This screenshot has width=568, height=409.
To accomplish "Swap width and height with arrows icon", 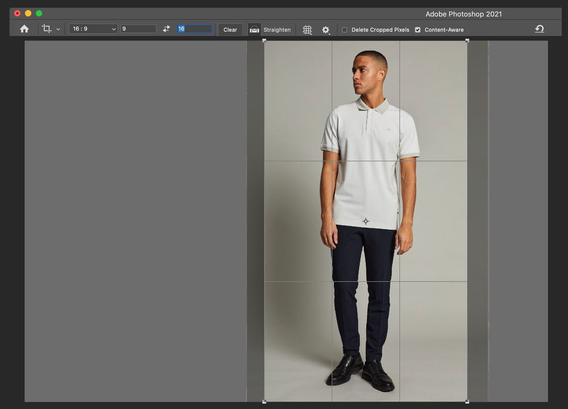I will pyautogui.click(x=166, y=29).
